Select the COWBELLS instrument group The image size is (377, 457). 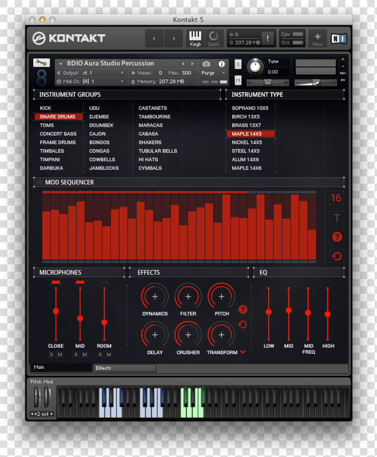click(102, 160)
